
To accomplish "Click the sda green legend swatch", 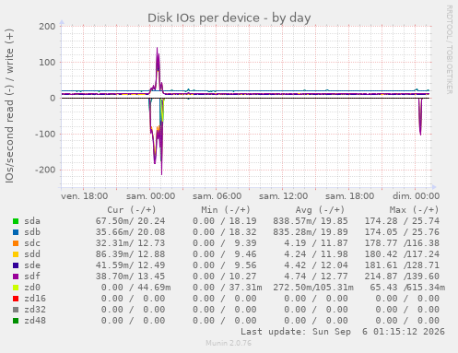I will pyautogui.click(x=16, y=221).
